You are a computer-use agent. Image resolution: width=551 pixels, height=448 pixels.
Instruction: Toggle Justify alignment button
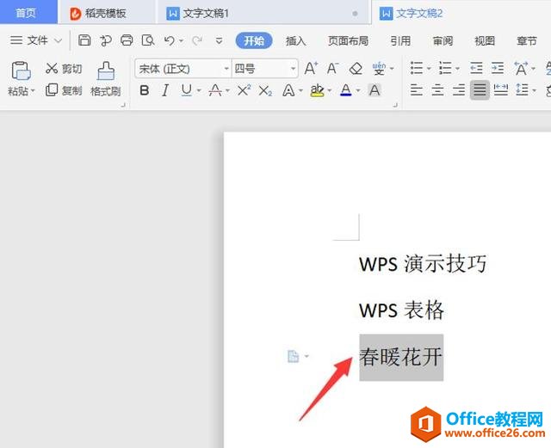[x=480, y=90]
